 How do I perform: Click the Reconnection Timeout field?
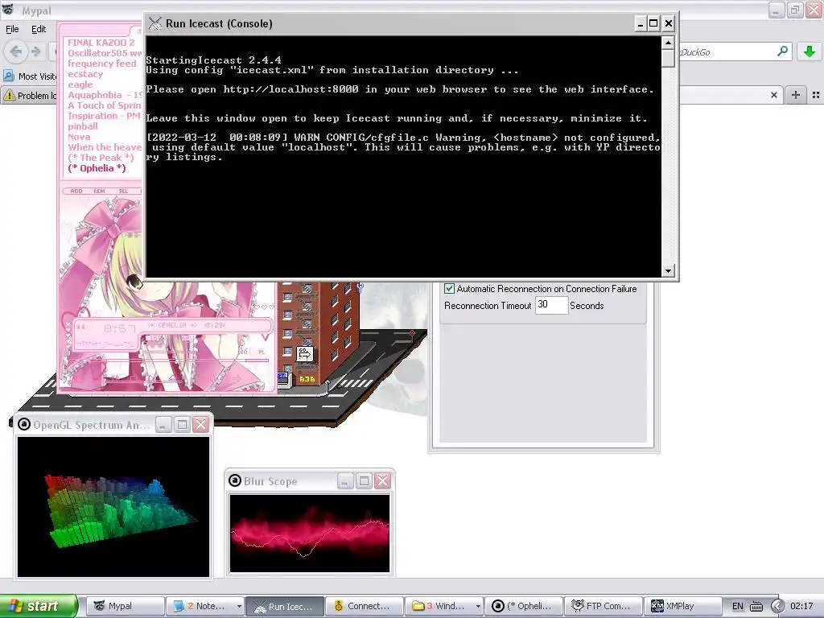[x=551, y=305]
